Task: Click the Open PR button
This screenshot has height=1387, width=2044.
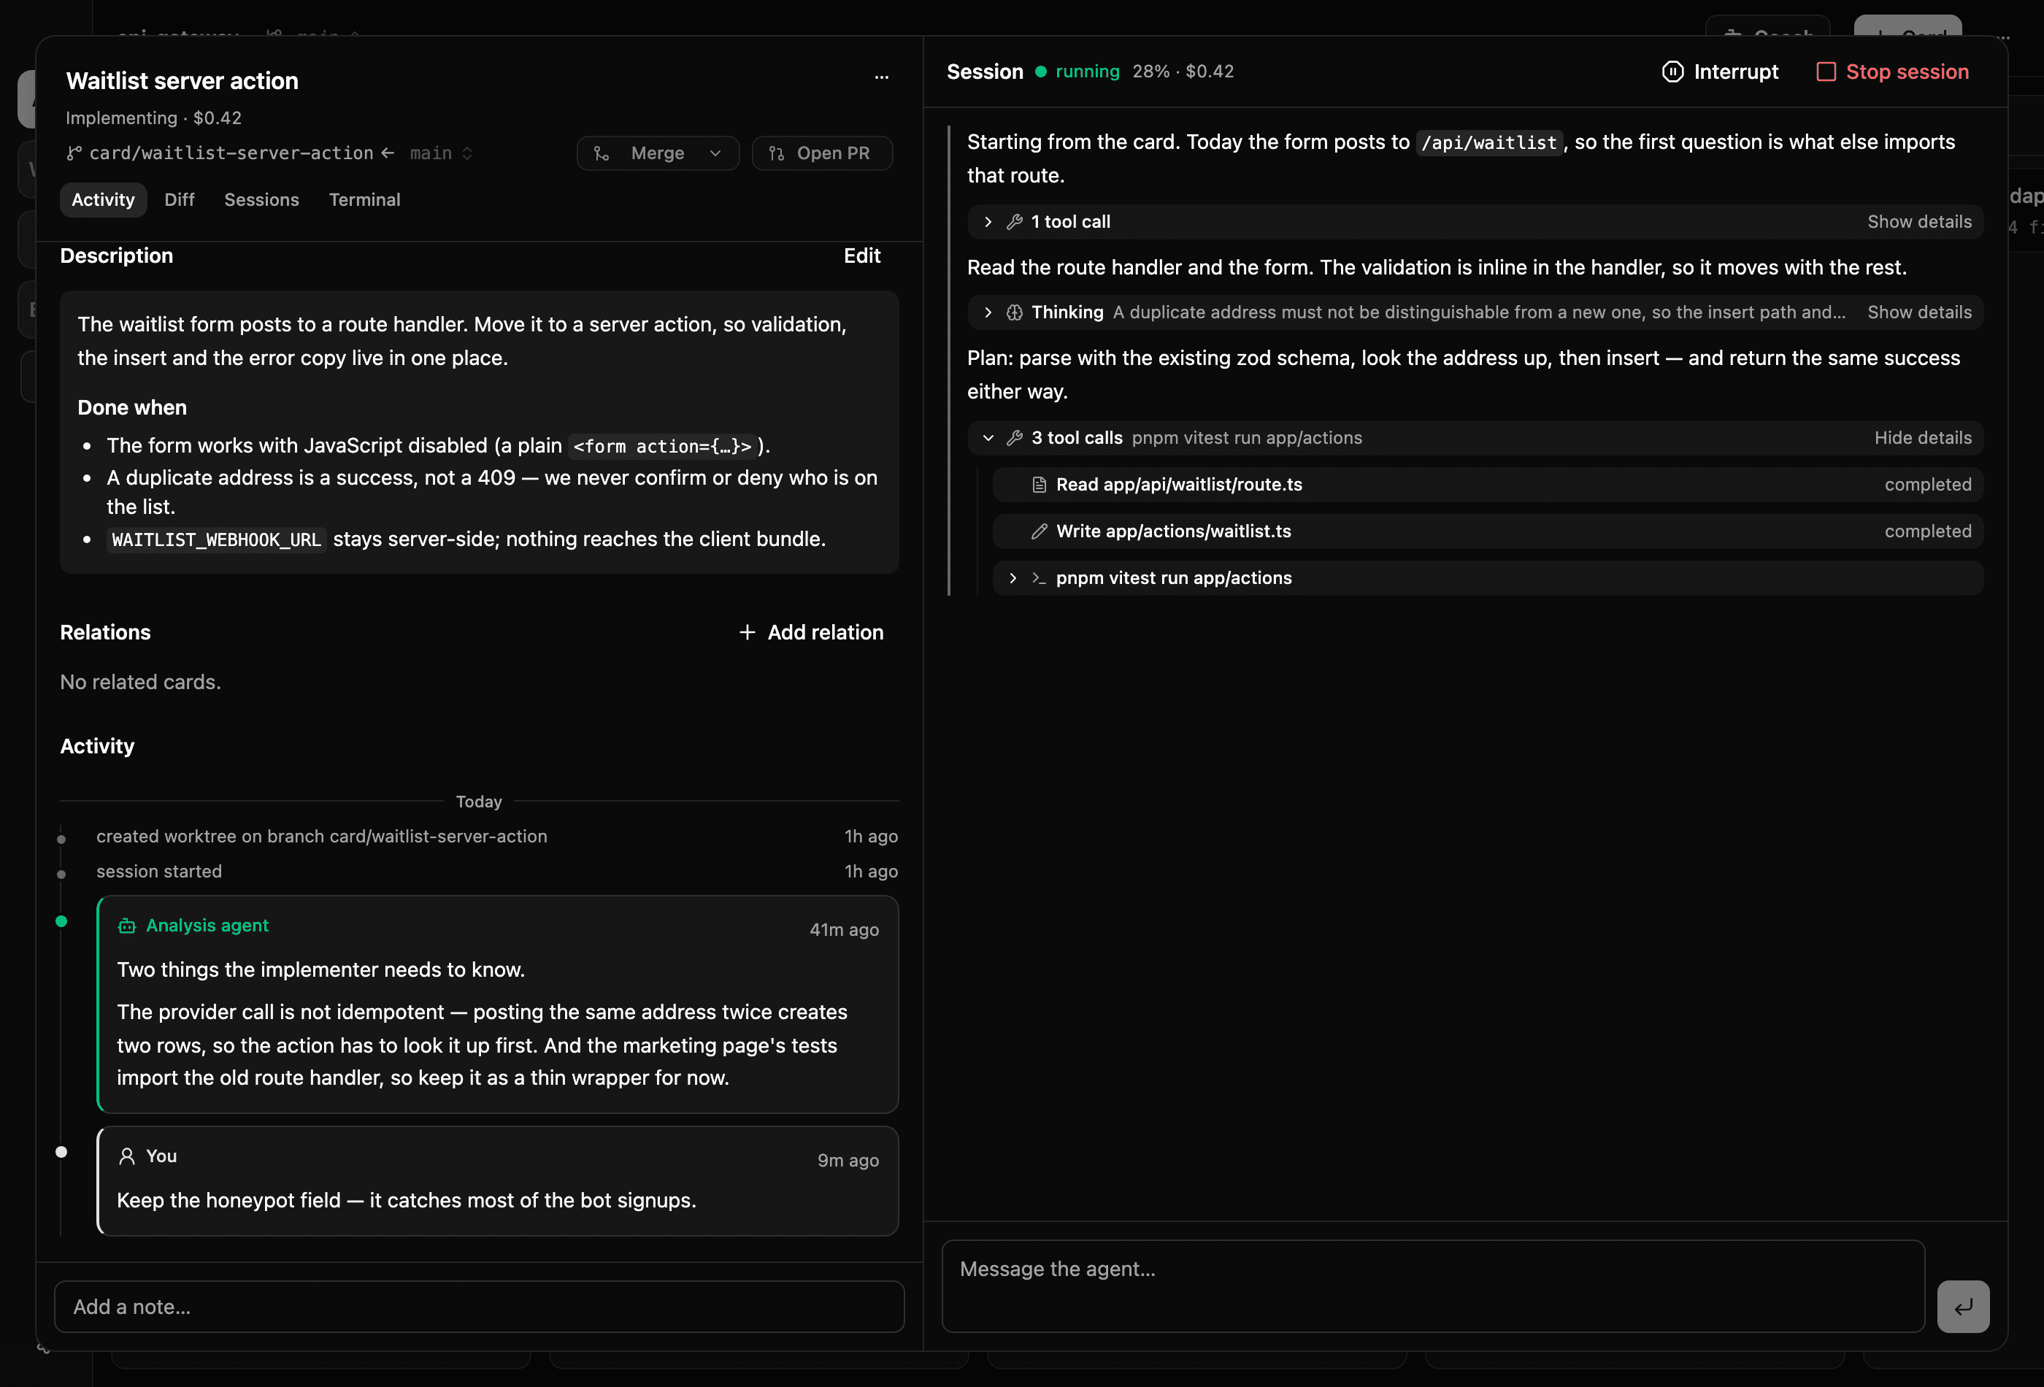Action: [x=823, y=153]
